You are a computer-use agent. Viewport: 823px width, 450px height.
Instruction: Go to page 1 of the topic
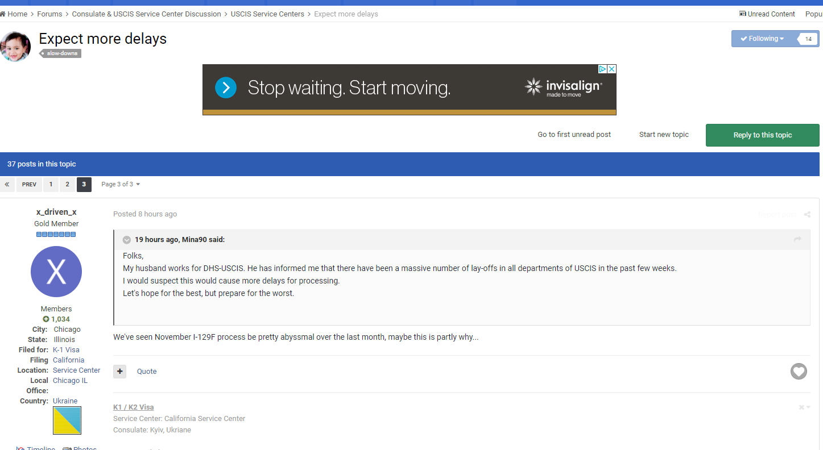click(51, 185)
